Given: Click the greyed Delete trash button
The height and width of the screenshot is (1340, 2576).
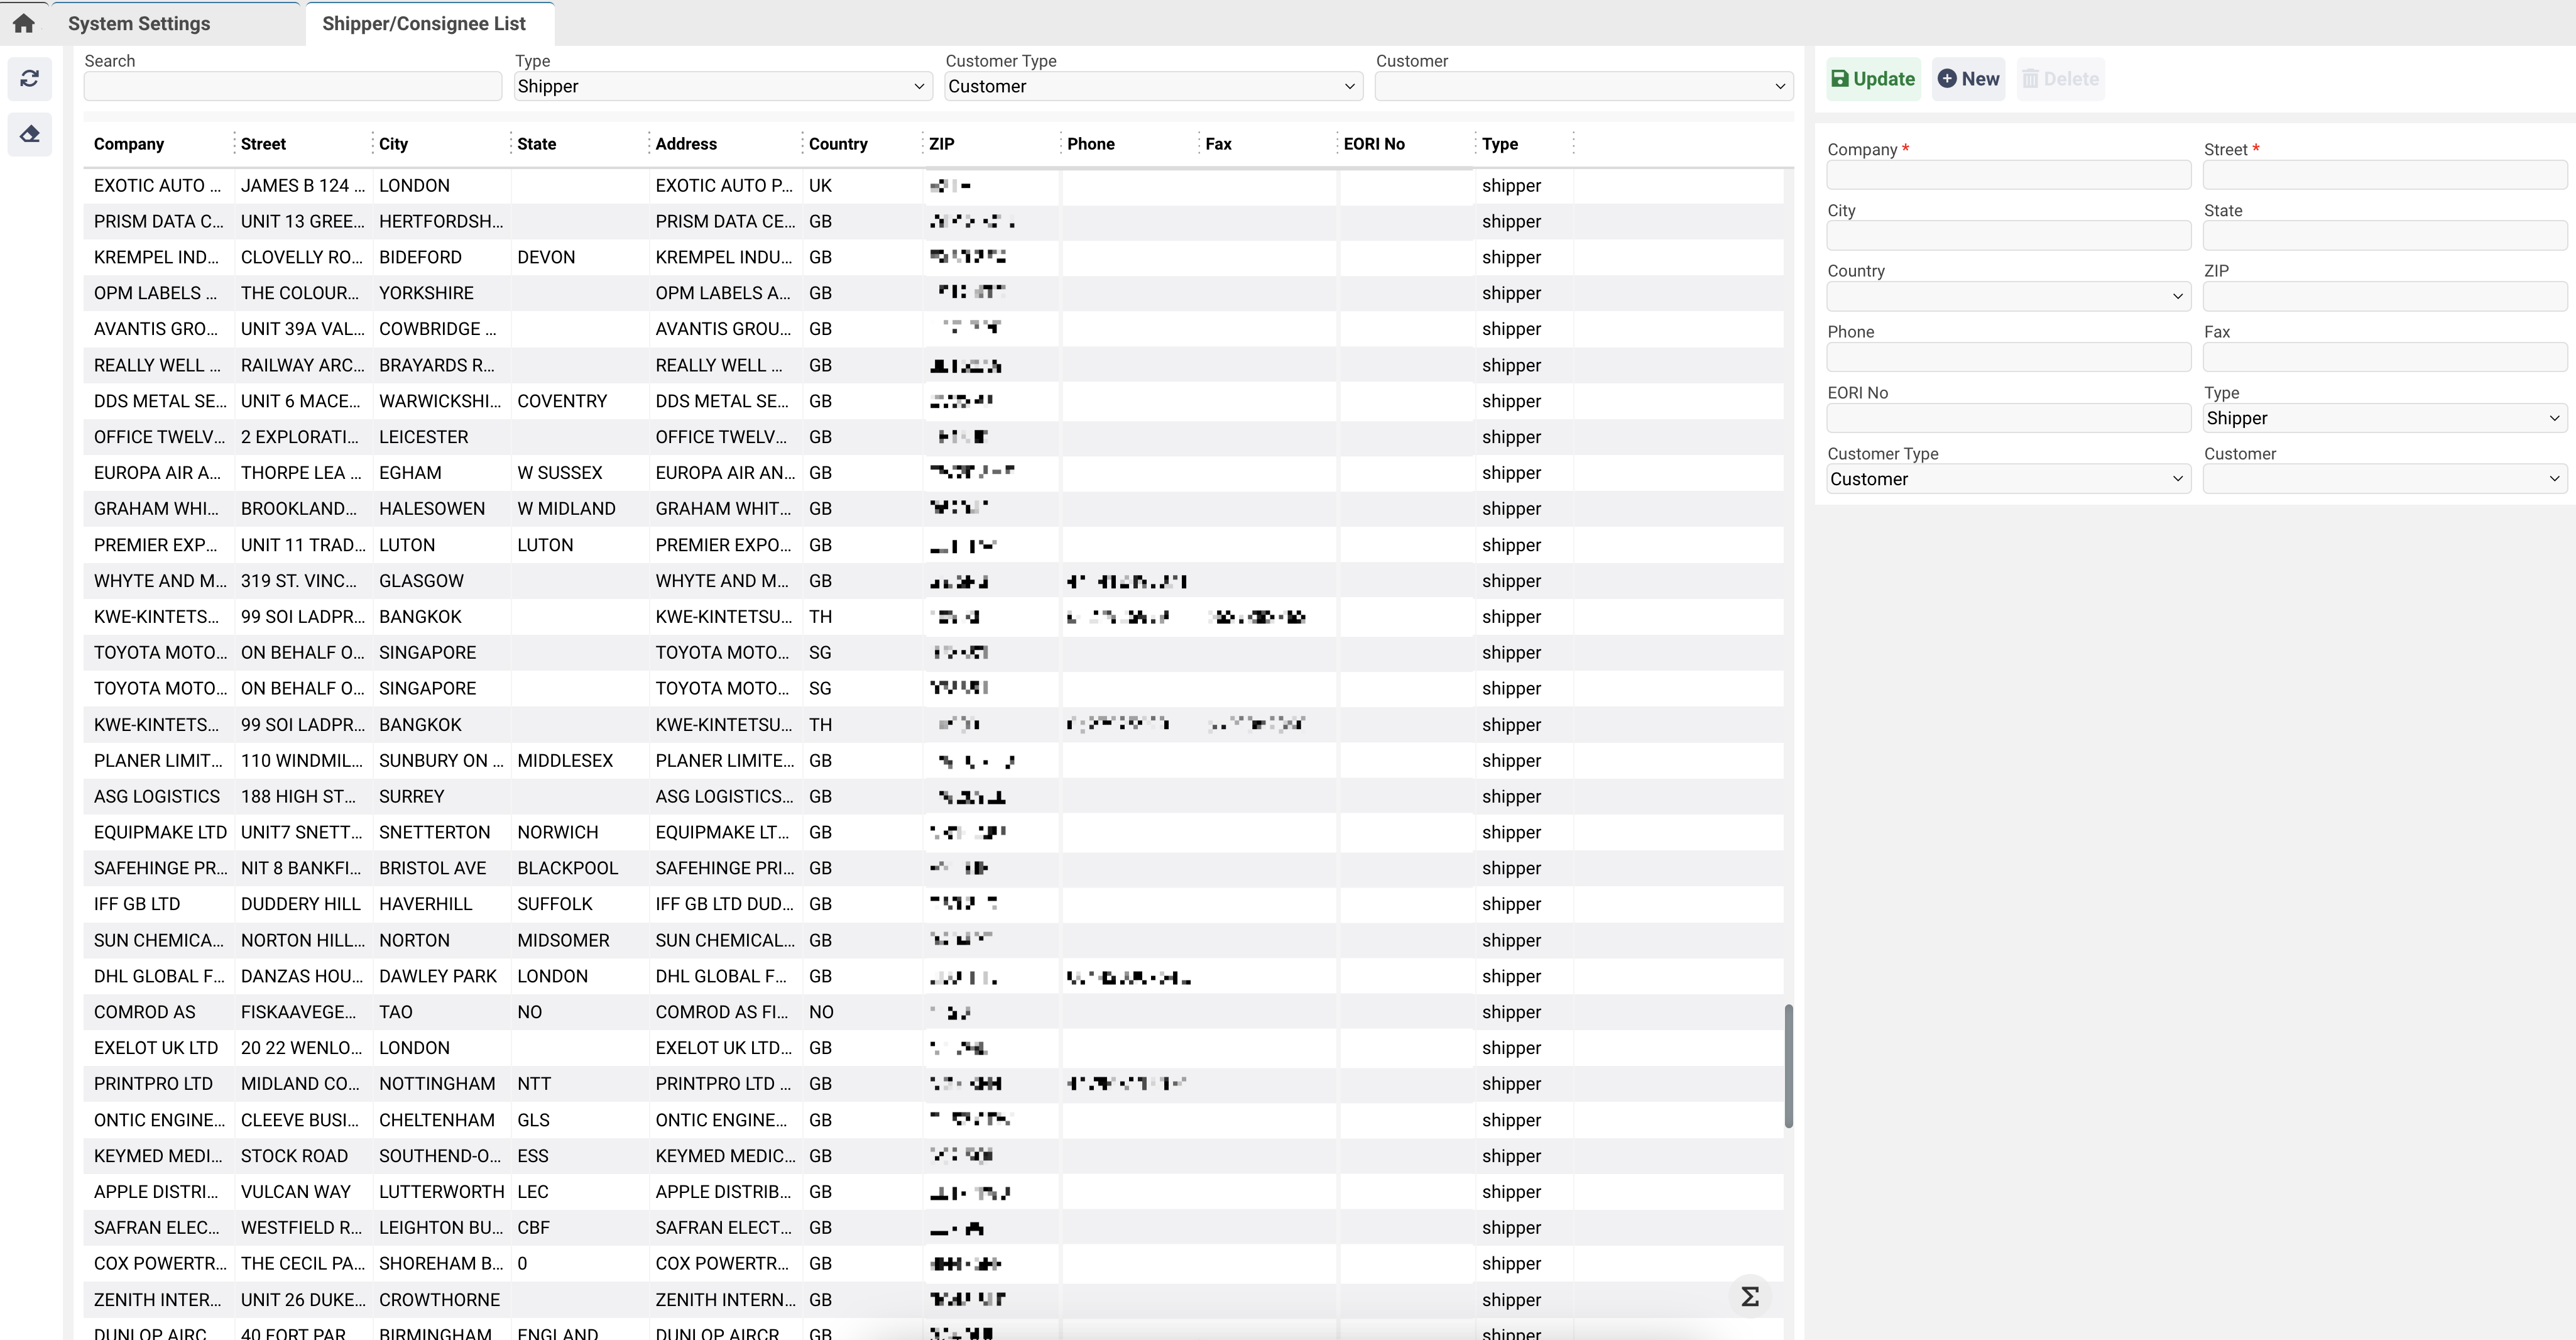Looking at the screenshot, I should [2060, 79].
